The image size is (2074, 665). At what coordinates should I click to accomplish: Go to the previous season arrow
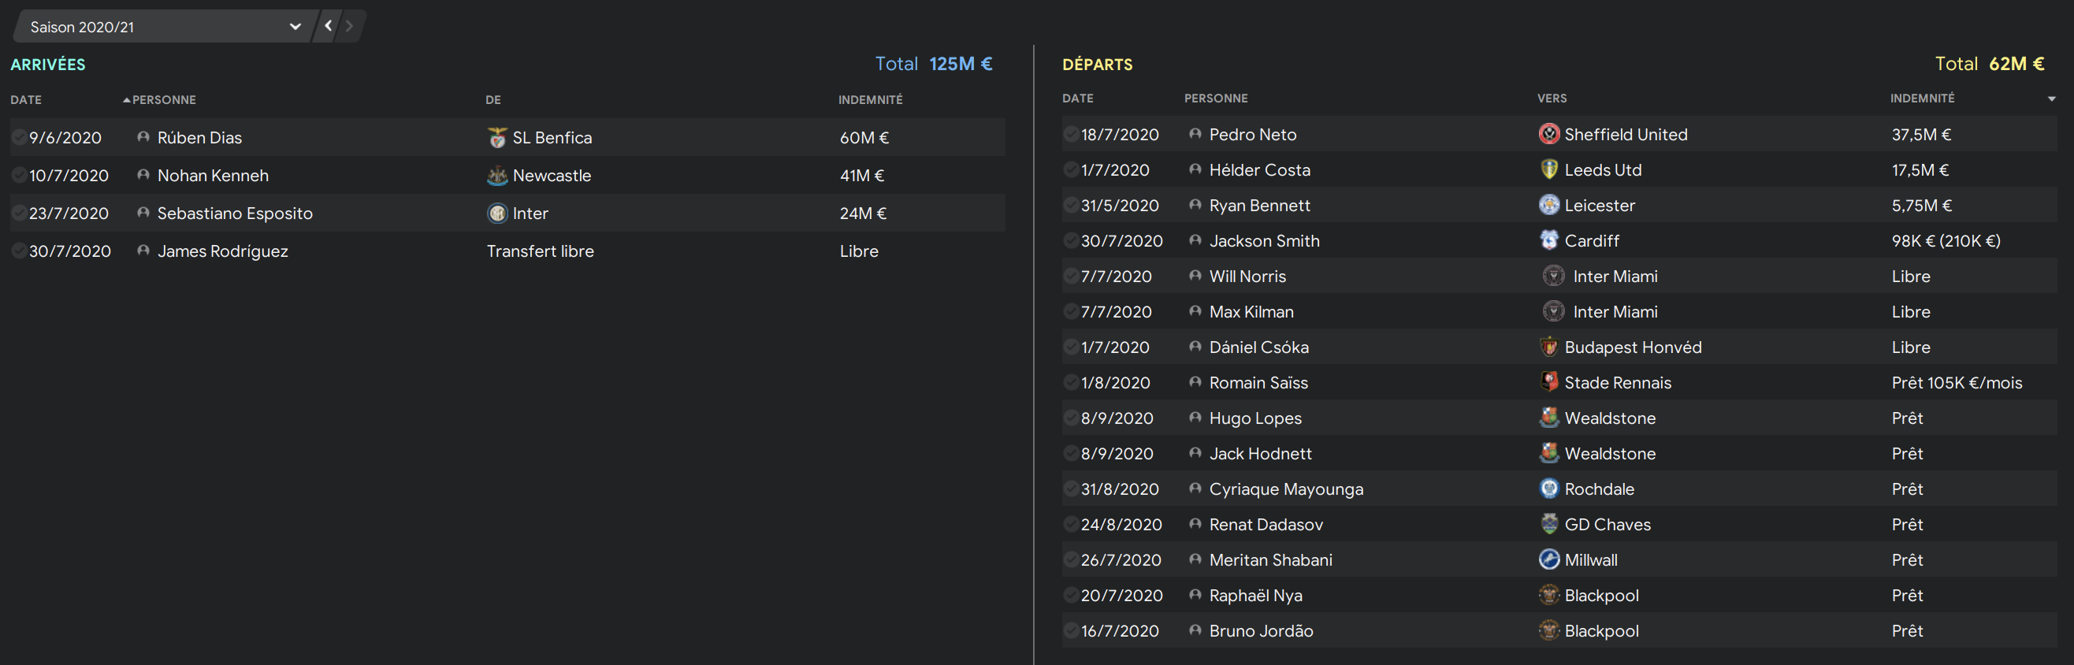[329, 26]
